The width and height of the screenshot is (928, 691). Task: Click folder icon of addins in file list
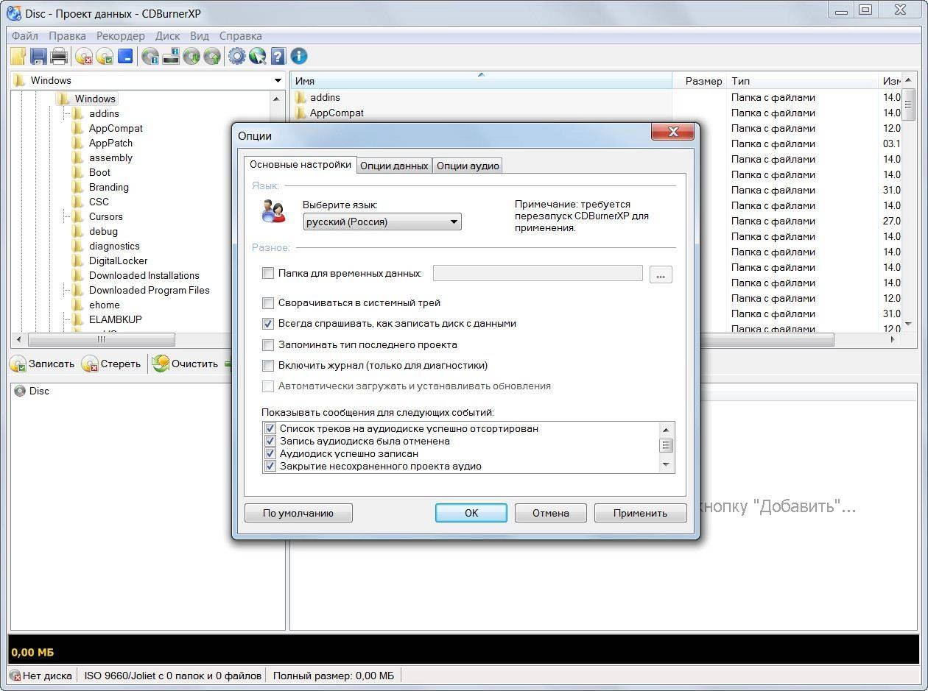point(300,97)
